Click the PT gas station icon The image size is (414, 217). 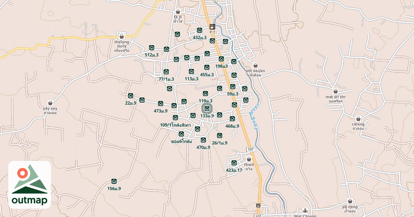click(x=212, y=27)
